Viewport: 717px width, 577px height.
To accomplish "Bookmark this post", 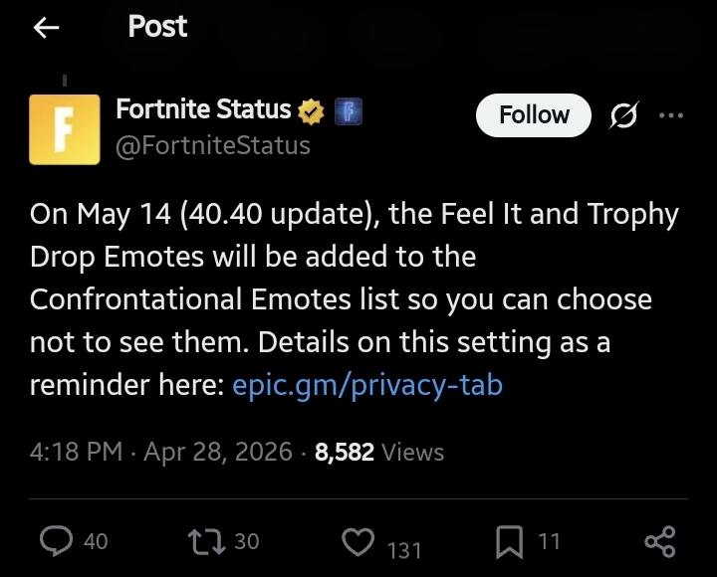I will click(x=509, y=542).
